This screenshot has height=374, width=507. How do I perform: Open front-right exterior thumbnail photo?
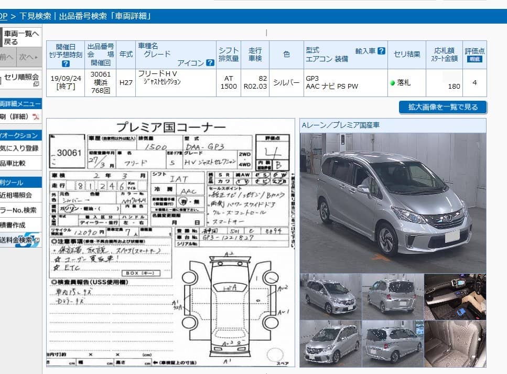pyautogui.click(x=330, y=344)
